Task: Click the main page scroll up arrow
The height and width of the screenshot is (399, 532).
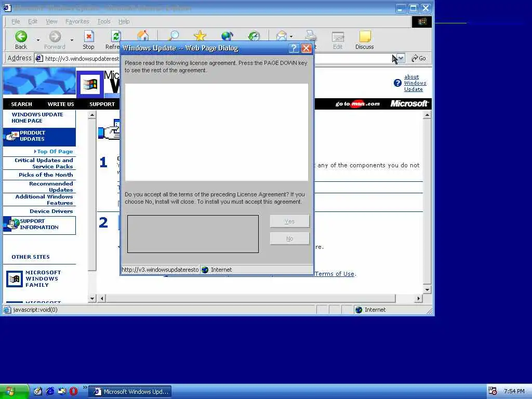Action: point(427,115)
